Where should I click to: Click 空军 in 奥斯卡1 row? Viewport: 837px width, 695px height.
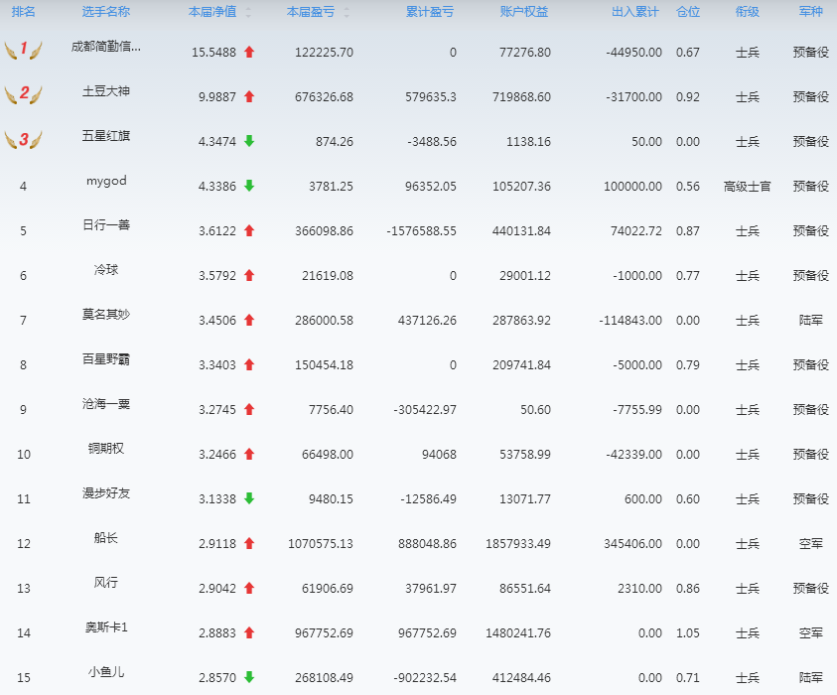pos(811,633)
